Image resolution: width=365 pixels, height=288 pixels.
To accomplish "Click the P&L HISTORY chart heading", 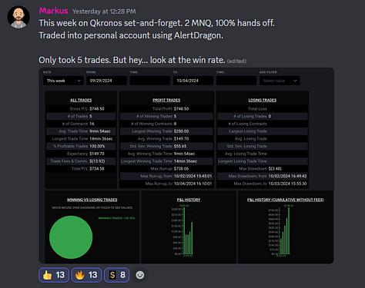I will point(189,200).
